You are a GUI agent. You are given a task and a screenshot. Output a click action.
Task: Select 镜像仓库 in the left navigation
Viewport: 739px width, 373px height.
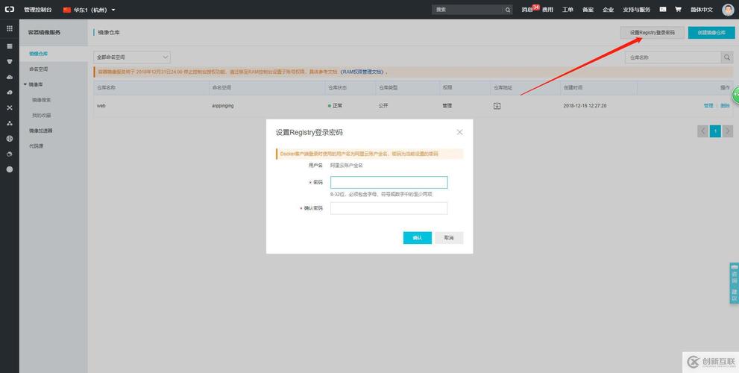pyautogui.click(x=39, y=54)
